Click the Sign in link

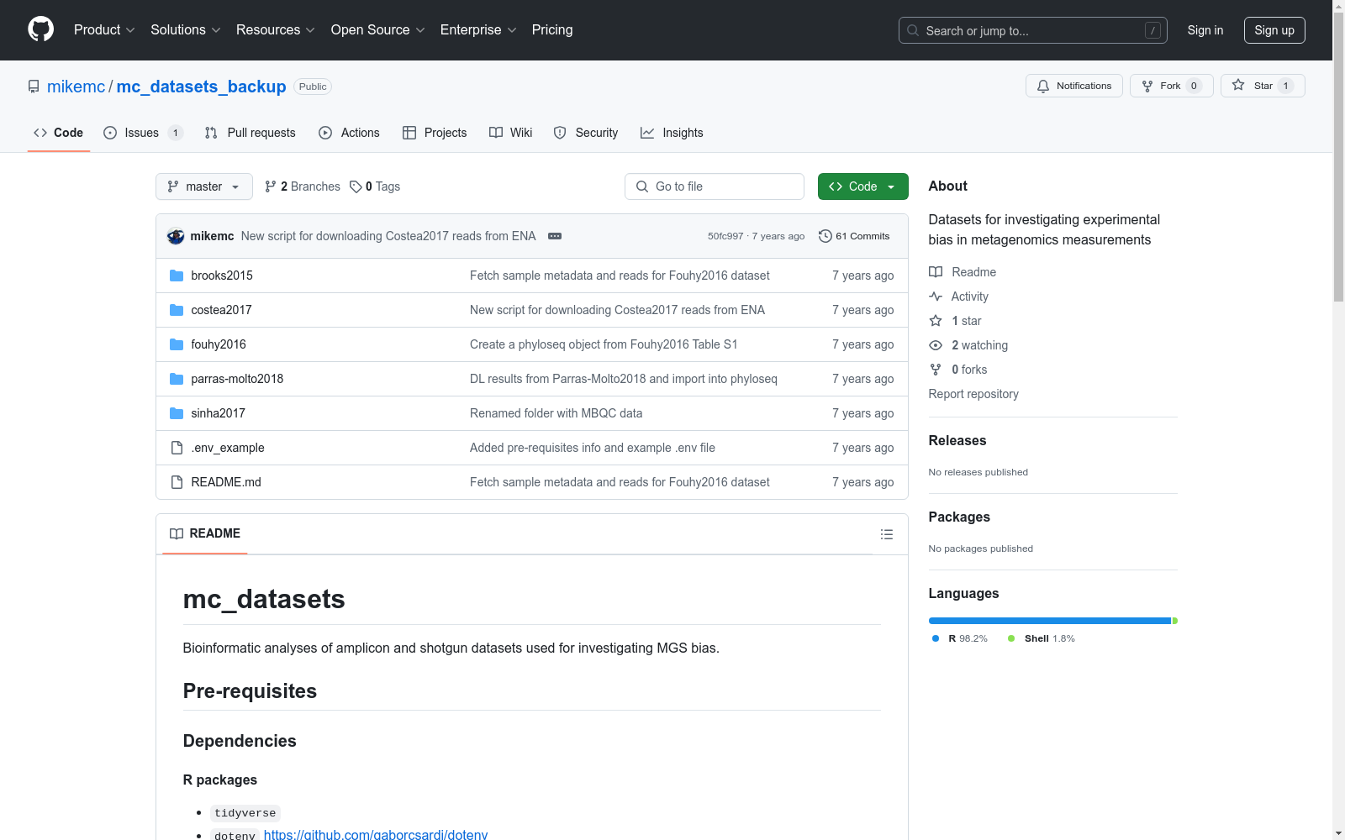click(x=1205, y=30)
